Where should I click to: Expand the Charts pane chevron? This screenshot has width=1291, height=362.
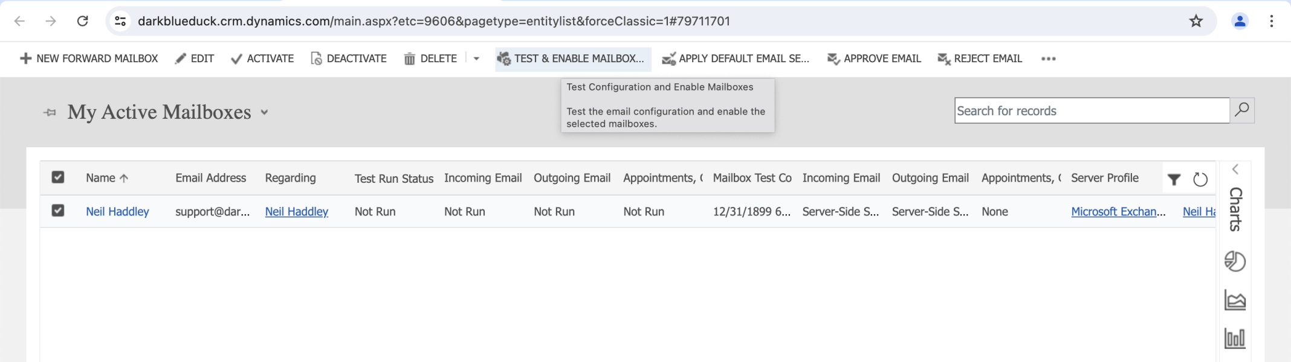coord(1235,170)
